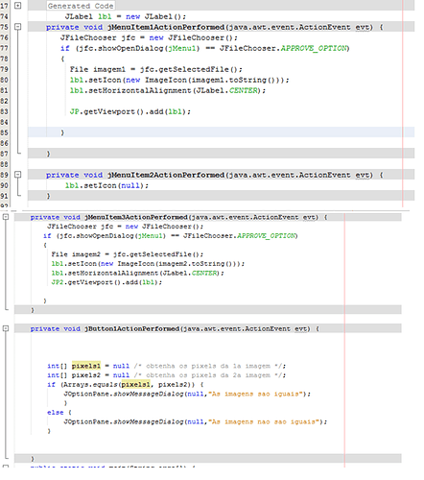Click the Generated Code folded block label
This screenshot has width=424, height=480.
pyautogui.click(x=81, y=6)
